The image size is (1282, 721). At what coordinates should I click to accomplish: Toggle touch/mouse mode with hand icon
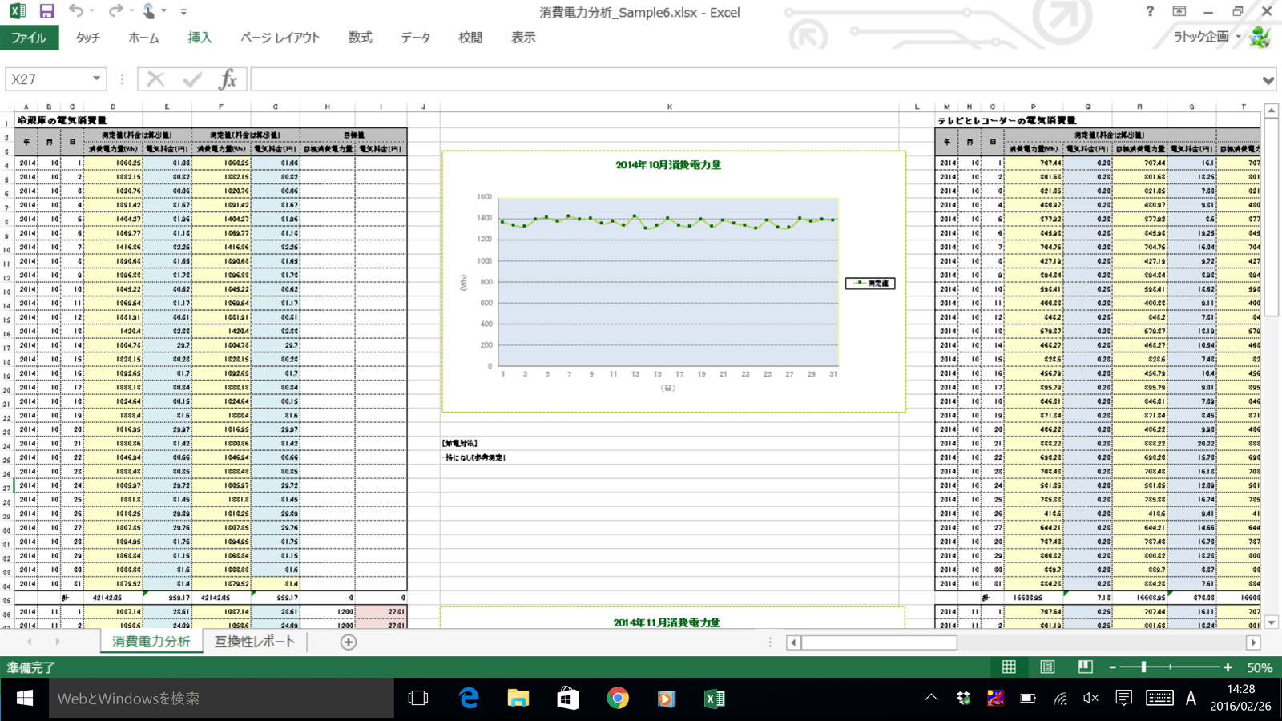click(x=149, y=11)
